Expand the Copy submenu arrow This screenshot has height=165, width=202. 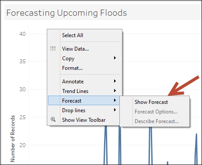(115, 58)
